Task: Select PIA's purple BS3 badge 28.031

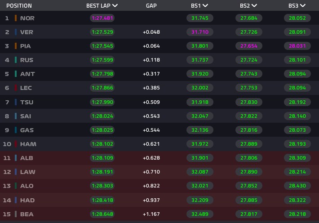Action: click(297, 46)
